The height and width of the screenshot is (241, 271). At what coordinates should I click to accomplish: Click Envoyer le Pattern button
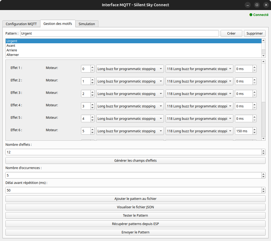point(135,232)
